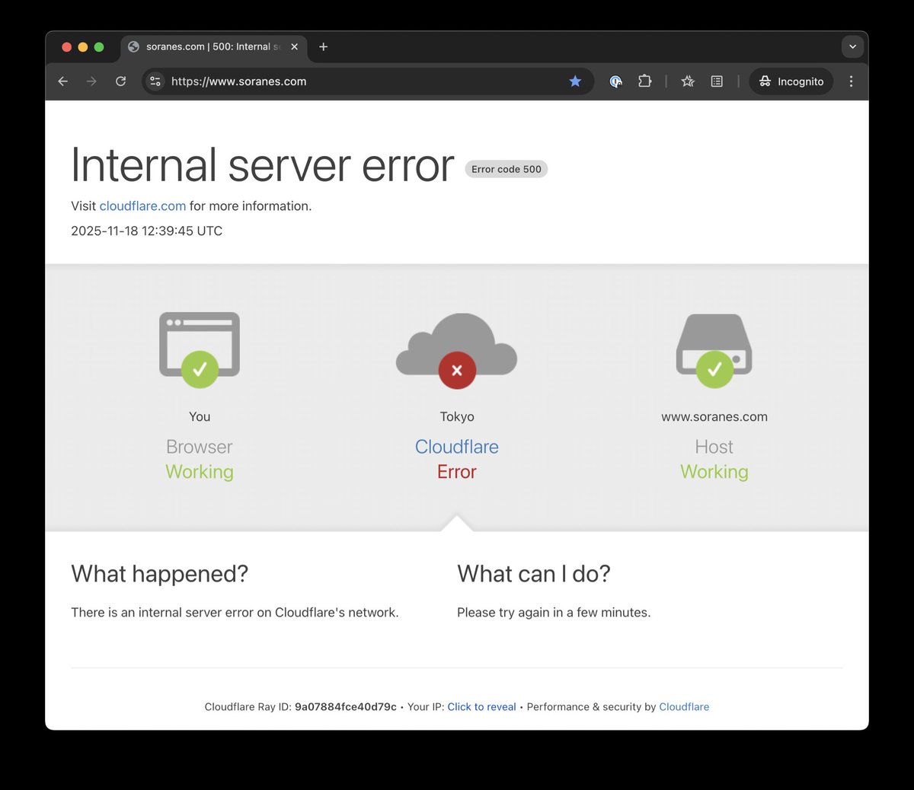The width and height of the screenshot is (914, 790).
Task: Open the Cloudflare footer link
Action: (684, 707)
